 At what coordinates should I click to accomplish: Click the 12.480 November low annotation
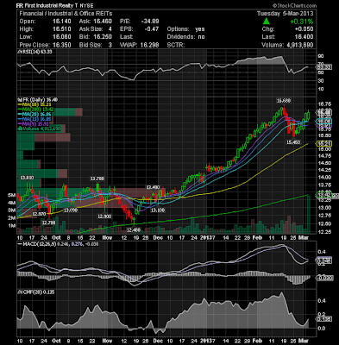click(134, 230)
